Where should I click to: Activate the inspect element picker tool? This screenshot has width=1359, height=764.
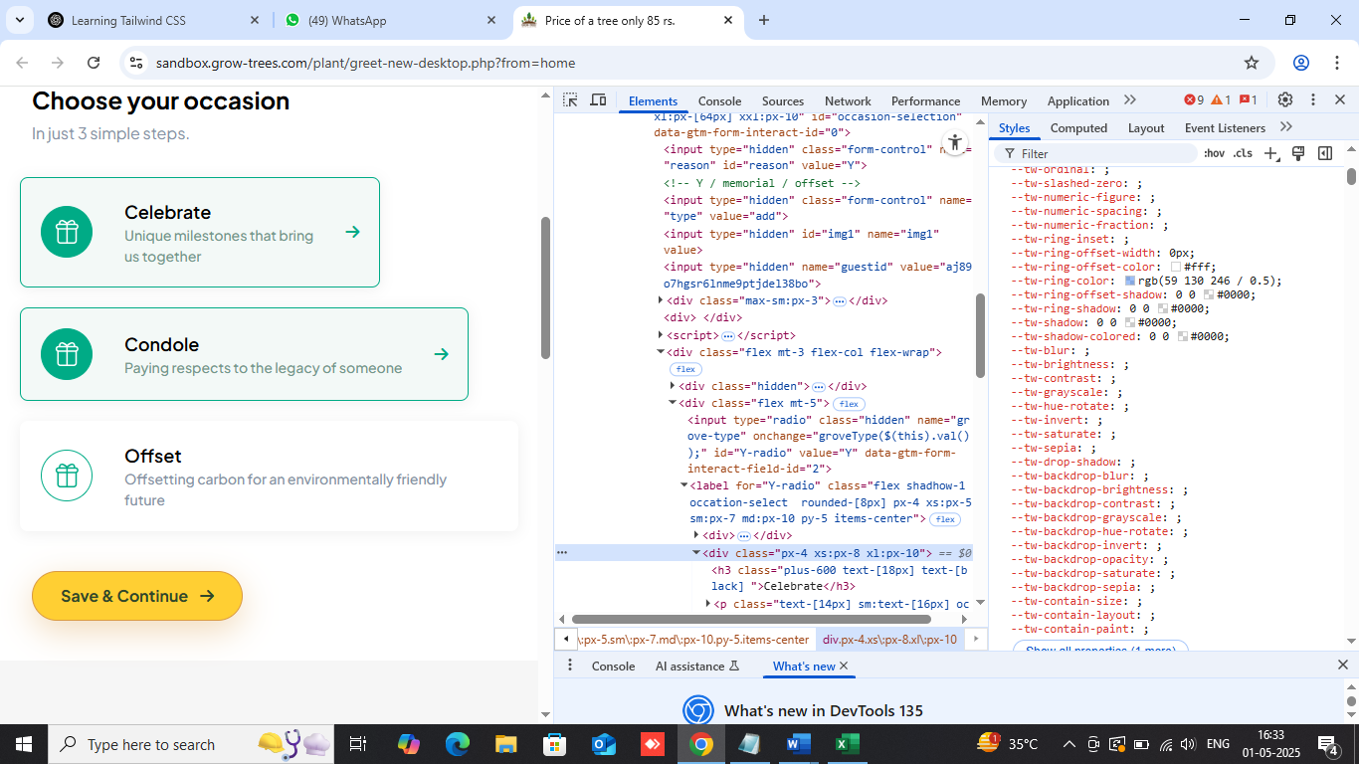pyautogui.click(x=570, y=100)
